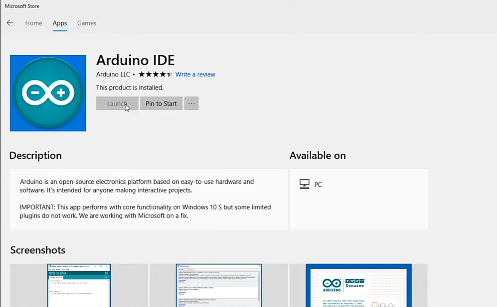Click the Write a review link
The height and width of the screenshot is (307, 497).
click(x=195, y=74)
